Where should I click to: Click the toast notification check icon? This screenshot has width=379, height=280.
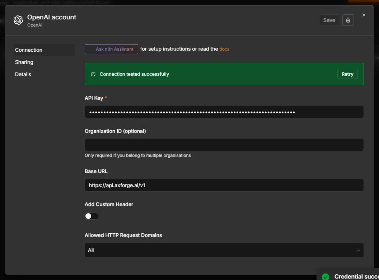pos(326,277)
